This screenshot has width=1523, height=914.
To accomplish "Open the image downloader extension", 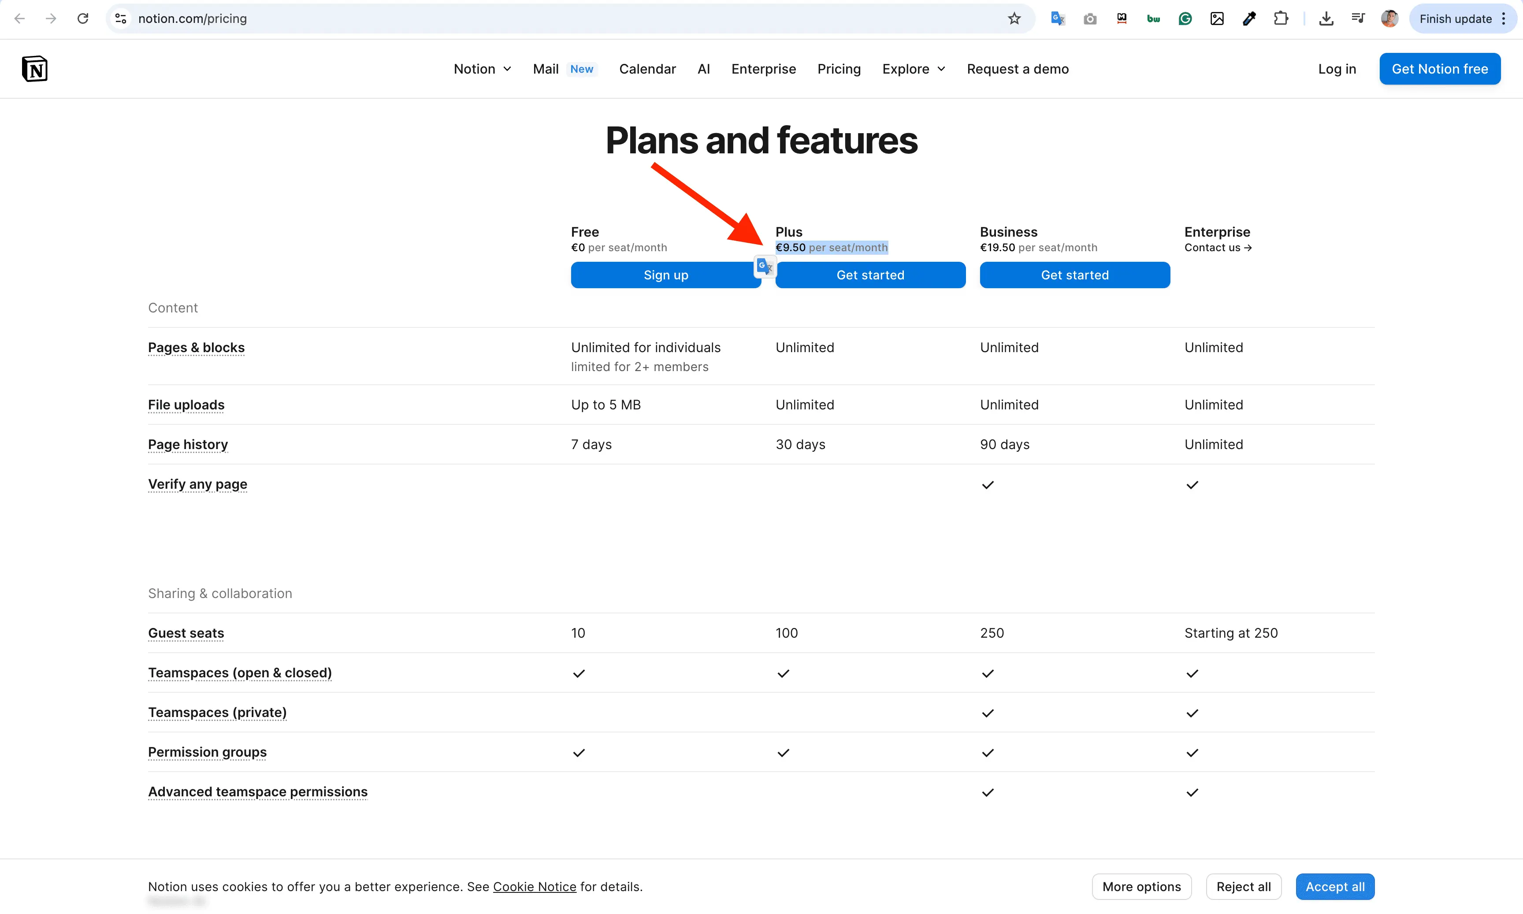I will [1217, 19].
